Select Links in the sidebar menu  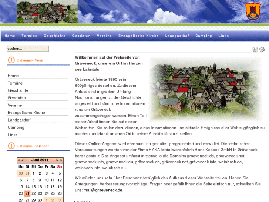(x=37, y=135)
